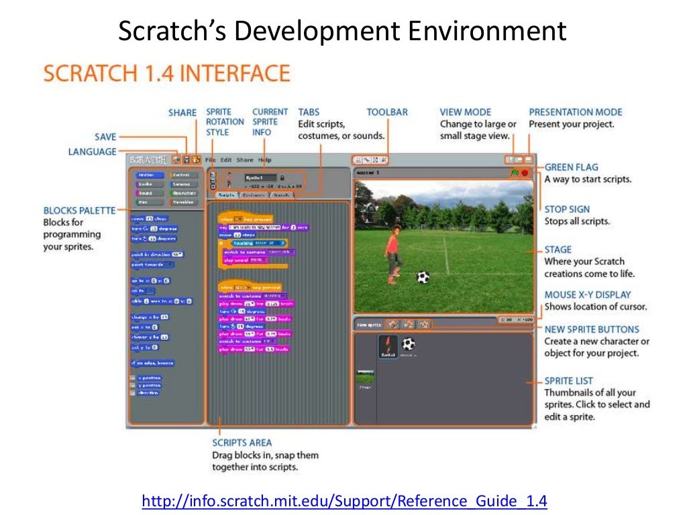Select the Looks blocks category
The height and width of the screenshot is (515, 687).
point(150,184)
